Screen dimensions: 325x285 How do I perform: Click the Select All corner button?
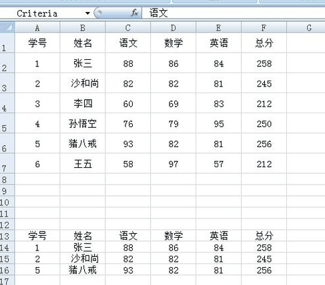click(x=7, y=27)
